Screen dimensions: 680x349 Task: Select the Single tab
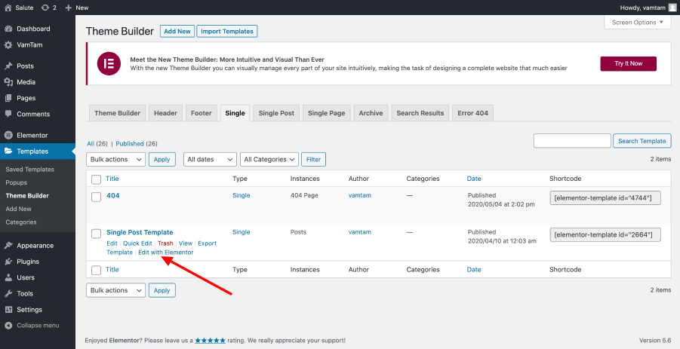[235, 113]
